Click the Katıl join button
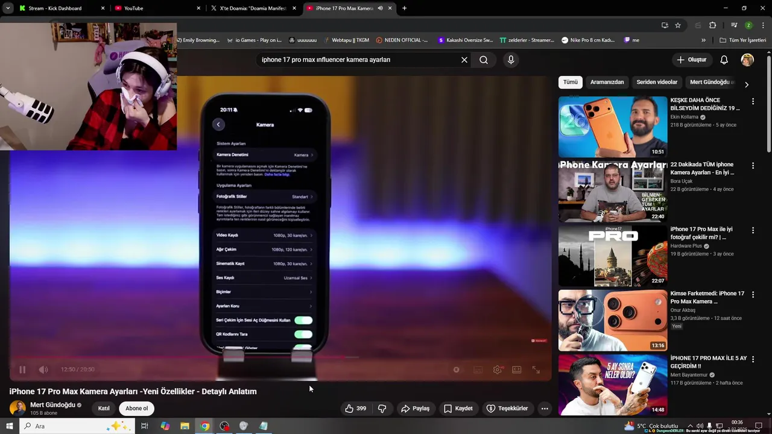 (104, 409)
